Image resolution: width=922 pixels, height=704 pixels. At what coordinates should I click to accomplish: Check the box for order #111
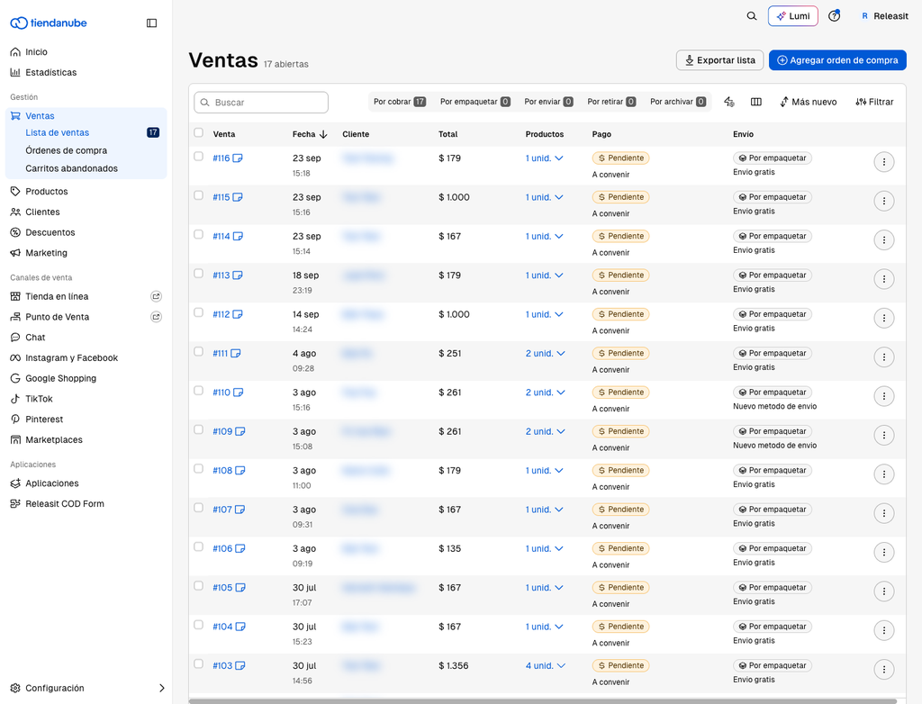[199, 352]
